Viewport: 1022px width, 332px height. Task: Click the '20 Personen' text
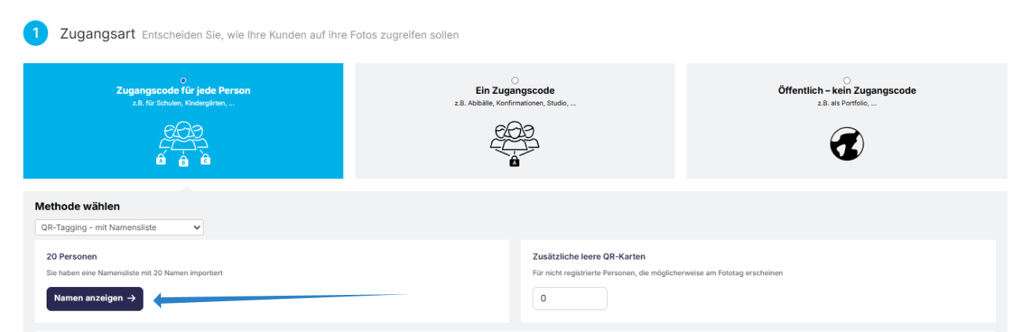[x=72, y=256]
